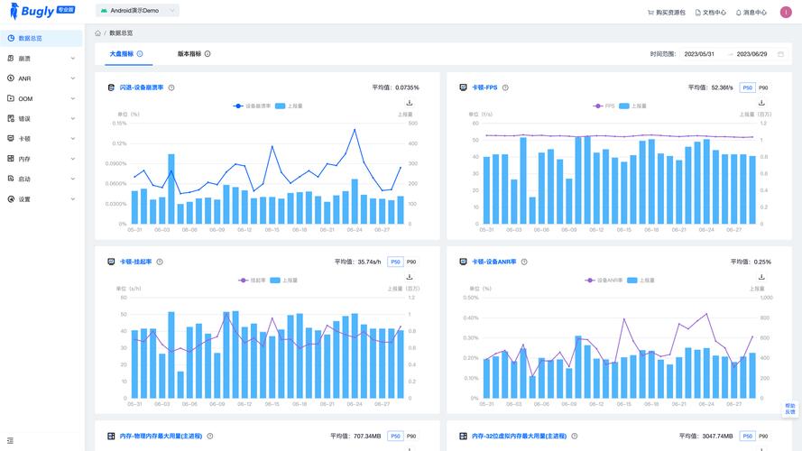Click the OOM sidebar icon

tap(11, 98)
